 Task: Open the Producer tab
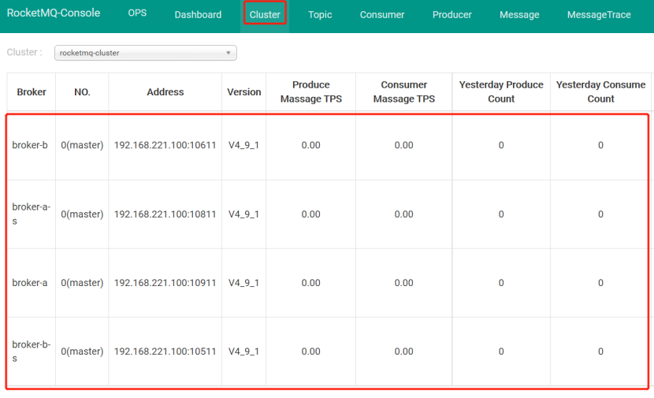pos(451,15)
